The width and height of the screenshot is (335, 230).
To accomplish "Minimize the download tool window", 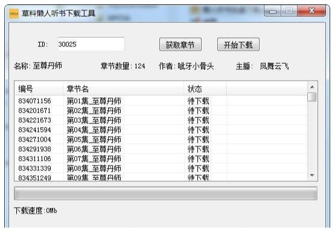I will tap(273, 11).
